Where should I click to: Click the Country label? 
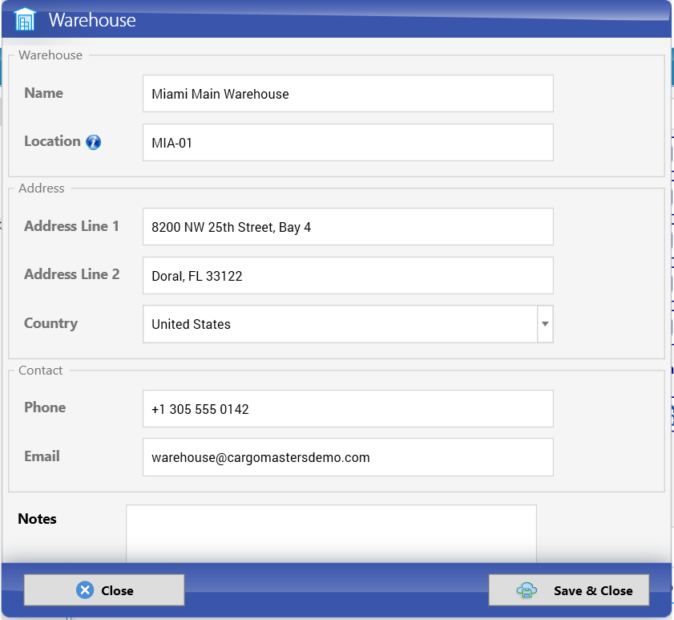click(x=50, y=323)
